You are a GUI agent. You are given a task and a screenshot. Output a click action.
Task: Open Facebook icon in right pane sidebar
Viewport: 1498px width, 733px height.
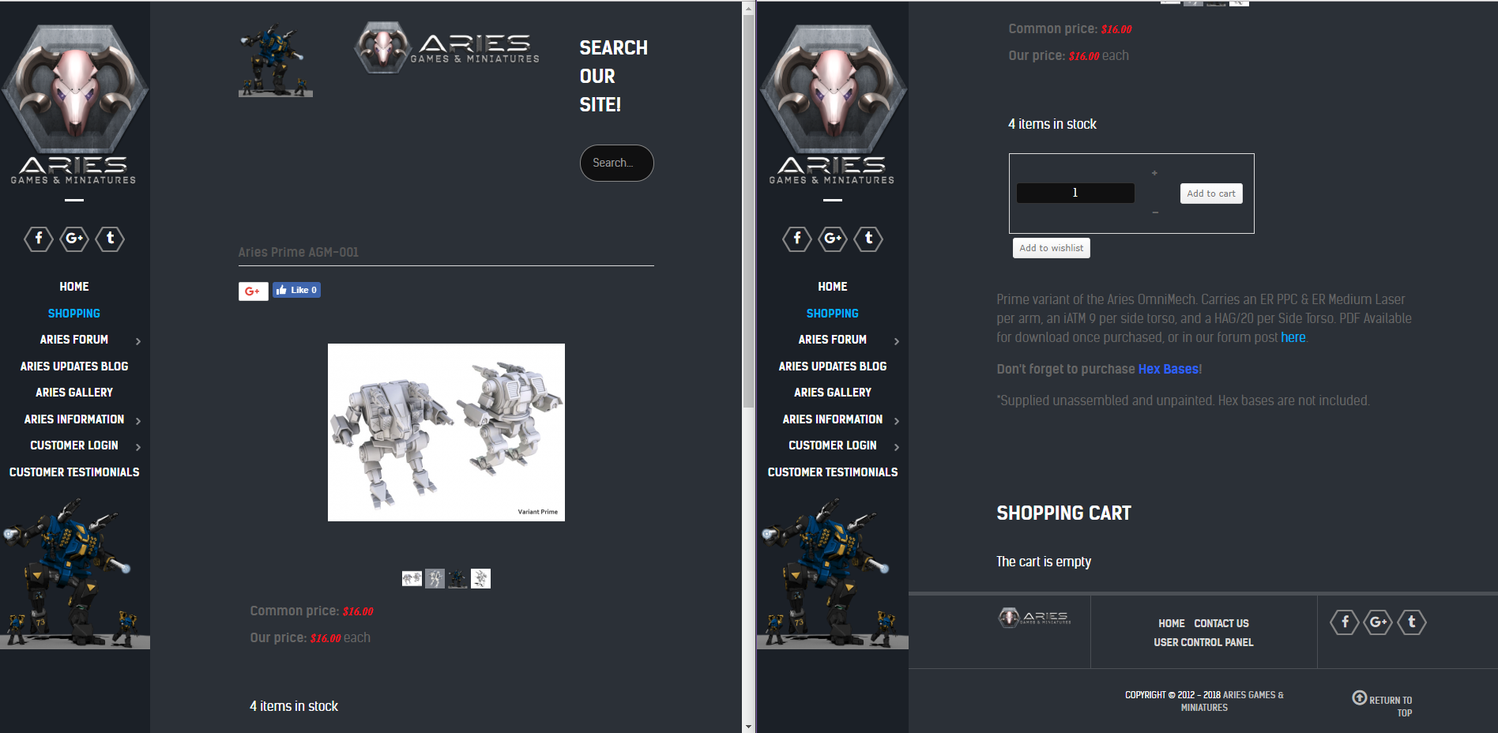click(797, 239)
